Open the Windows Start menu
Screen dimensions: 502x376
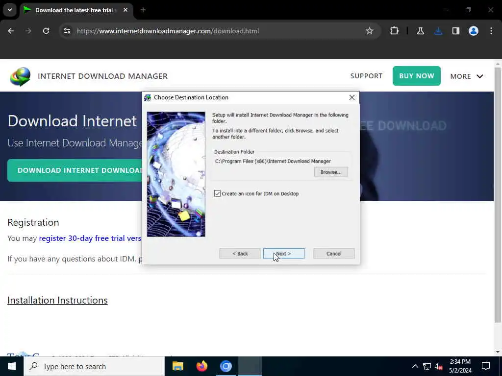coord(12,366)
